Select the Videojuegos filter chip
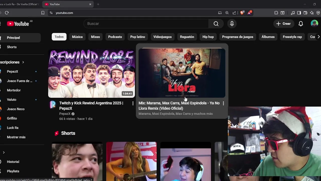The height and width of the screenshot is (181, 321). [163, 37]
